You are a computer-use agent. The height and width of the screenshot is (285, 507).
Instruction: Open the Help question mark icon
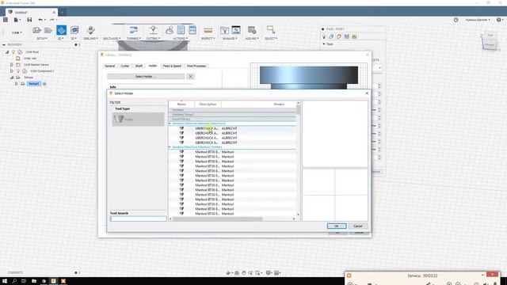pyautogui.click(x=499, y=20)
